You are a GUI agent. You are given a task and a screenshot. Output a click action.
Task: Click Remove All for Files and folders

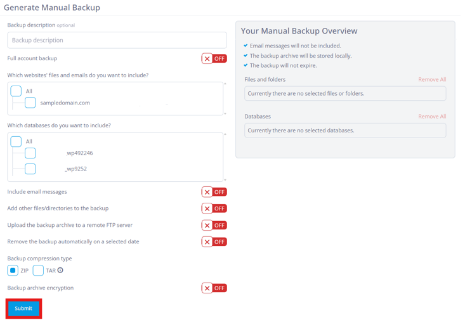point(432,79)
